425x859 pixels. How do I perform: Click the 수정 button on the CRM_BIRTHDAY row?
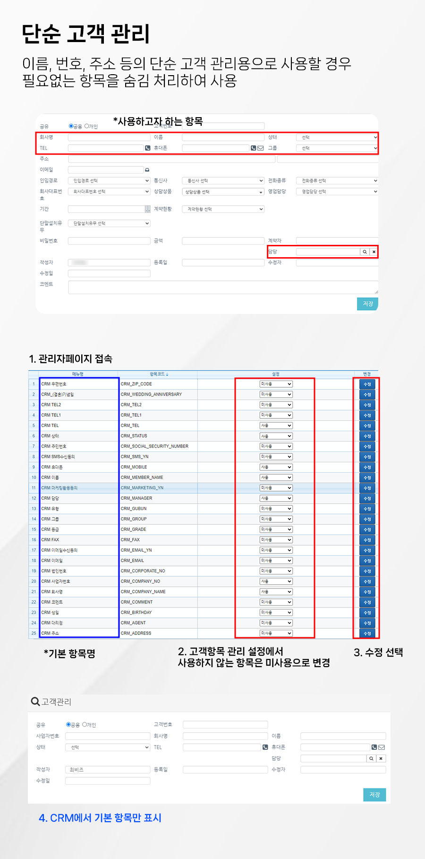click(x=367, y=613)
